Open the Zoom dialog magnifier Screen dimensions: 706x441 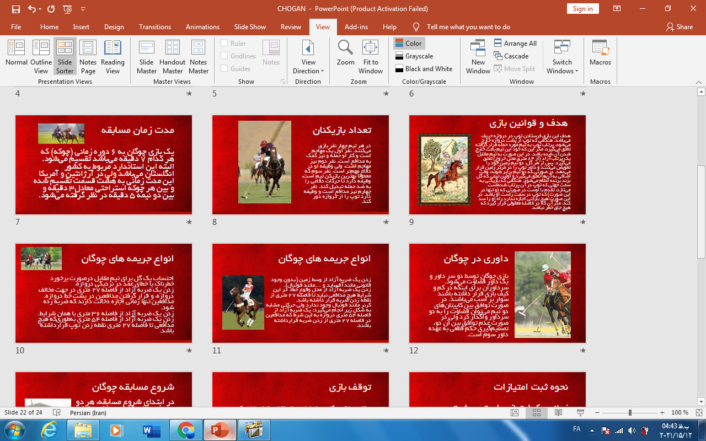click(x=346, y=54)
